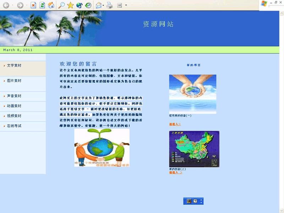The image size is (284, 213).
Task: Click the orange link under the China map
Action: 176,173
